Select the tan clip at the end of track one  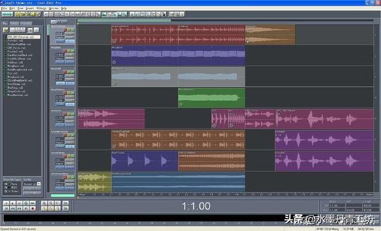[270, 35]
